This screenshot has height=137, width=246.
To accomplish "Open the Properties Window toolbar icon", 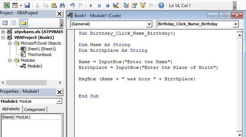I will coord(134,6).
